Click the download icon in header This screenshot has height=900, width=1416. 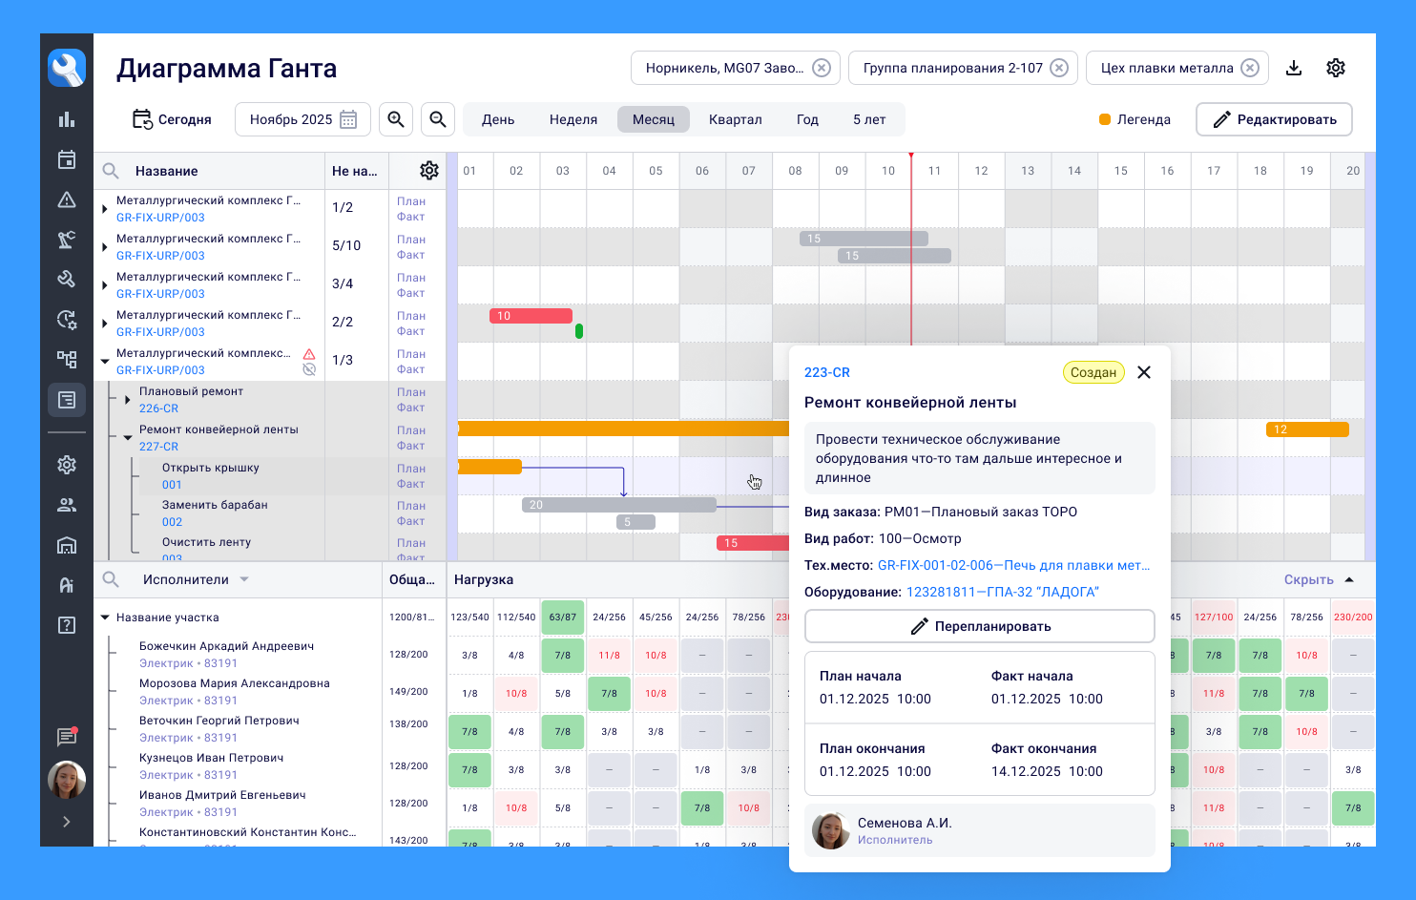click(1294, 68)
